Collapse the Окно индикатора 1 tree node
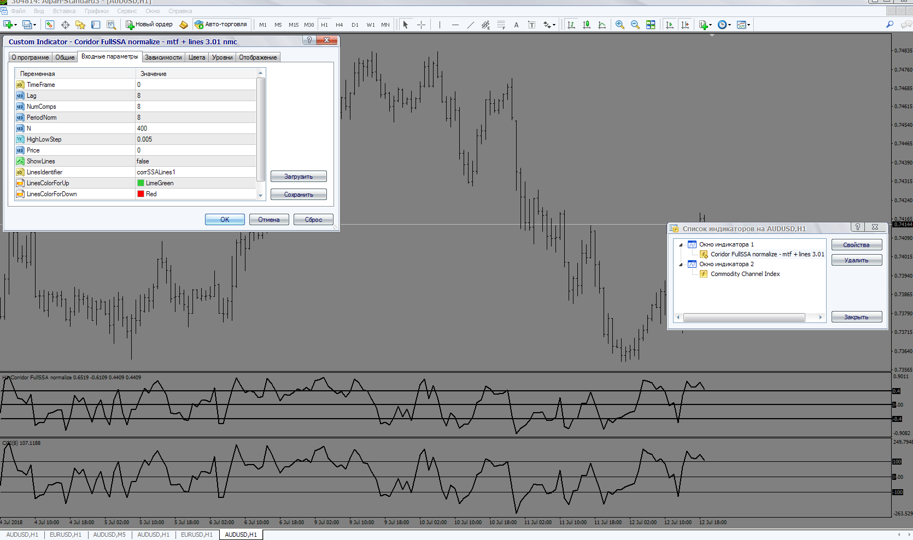Screen dimensions: 913x540 coord(681,245)
